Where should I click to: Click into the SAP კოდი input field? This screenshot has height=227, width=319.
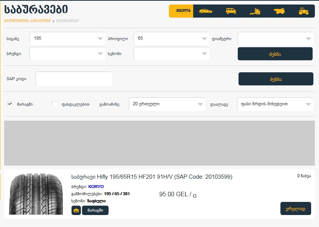(x=74, y=79)
